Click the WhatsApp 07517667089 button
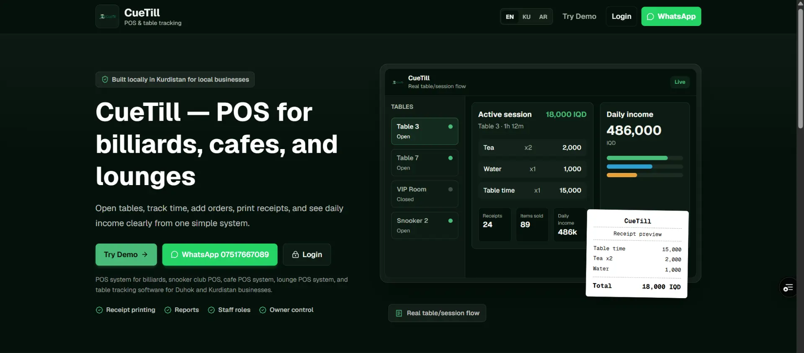The height and width of the screenshot is (353, 804). coord(220,255)
